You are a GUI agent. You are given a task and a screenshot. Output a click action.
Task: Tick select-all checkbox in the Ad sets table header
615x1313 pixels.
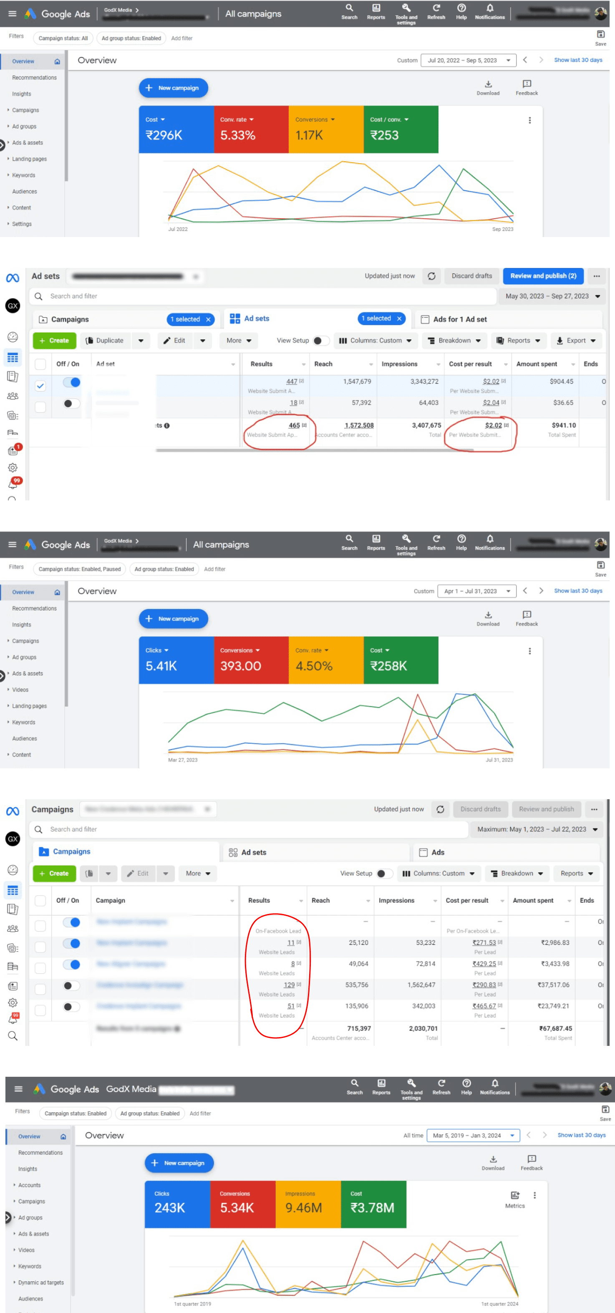40,364
